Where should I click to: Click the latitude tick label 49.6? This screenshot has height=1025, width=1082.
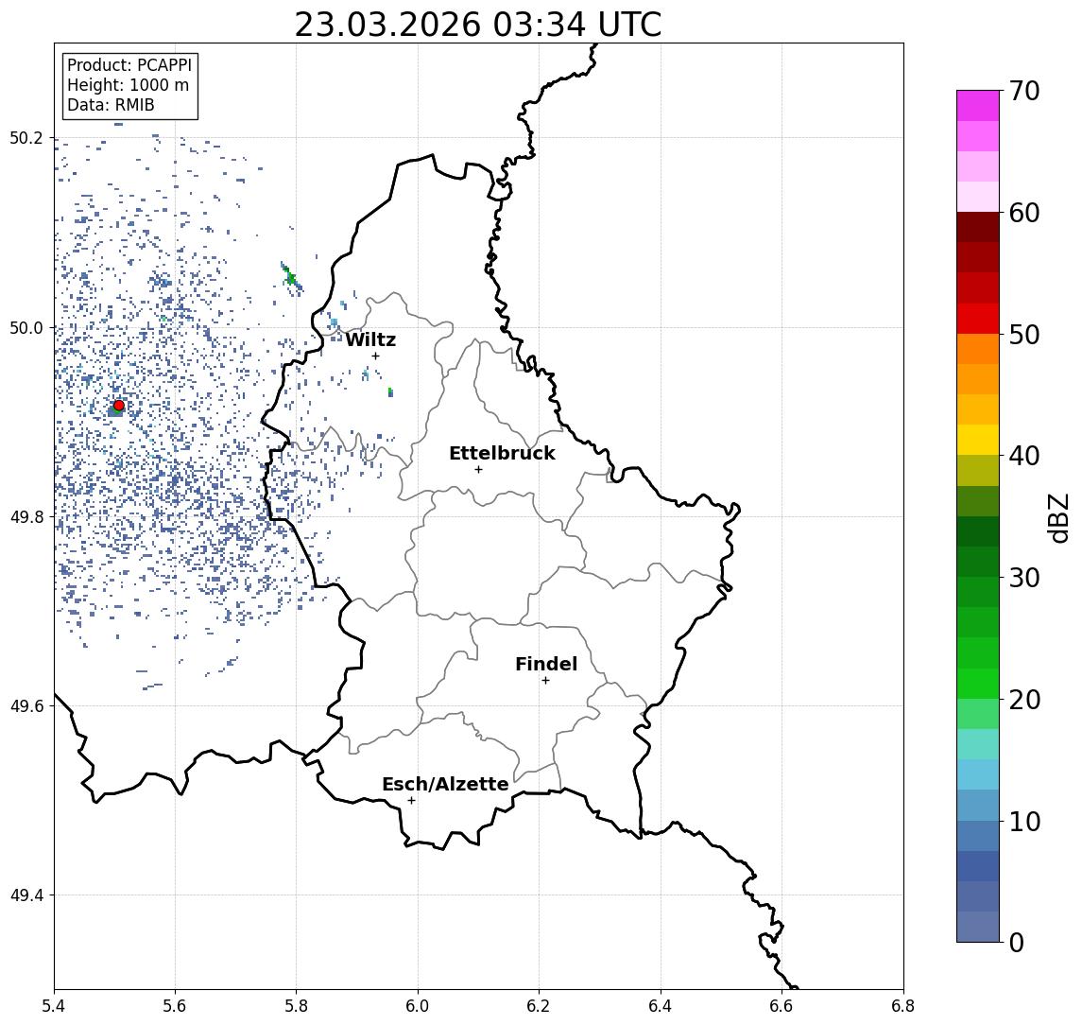26,706
